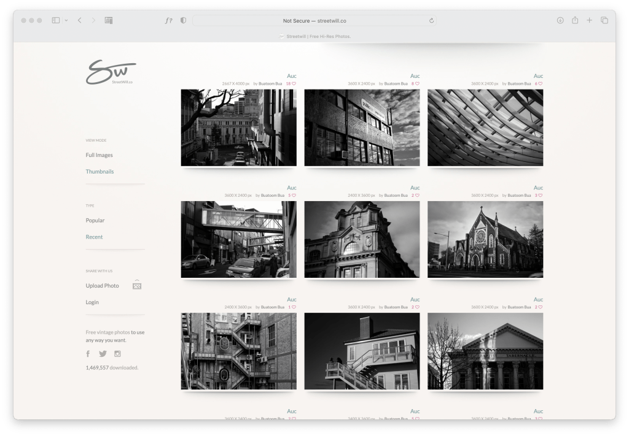This screenshot has height=436, width=629.
Task: Select Thumbnails view mode
Action: tap(100, 172)
